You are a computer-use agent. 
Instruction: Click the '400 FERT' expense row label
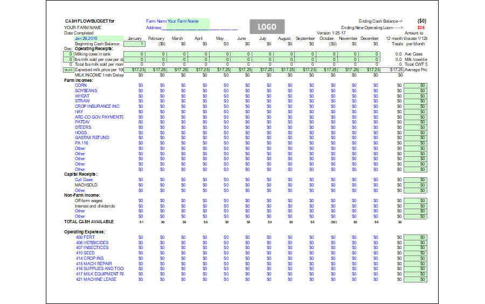click(x=85, y=238)
